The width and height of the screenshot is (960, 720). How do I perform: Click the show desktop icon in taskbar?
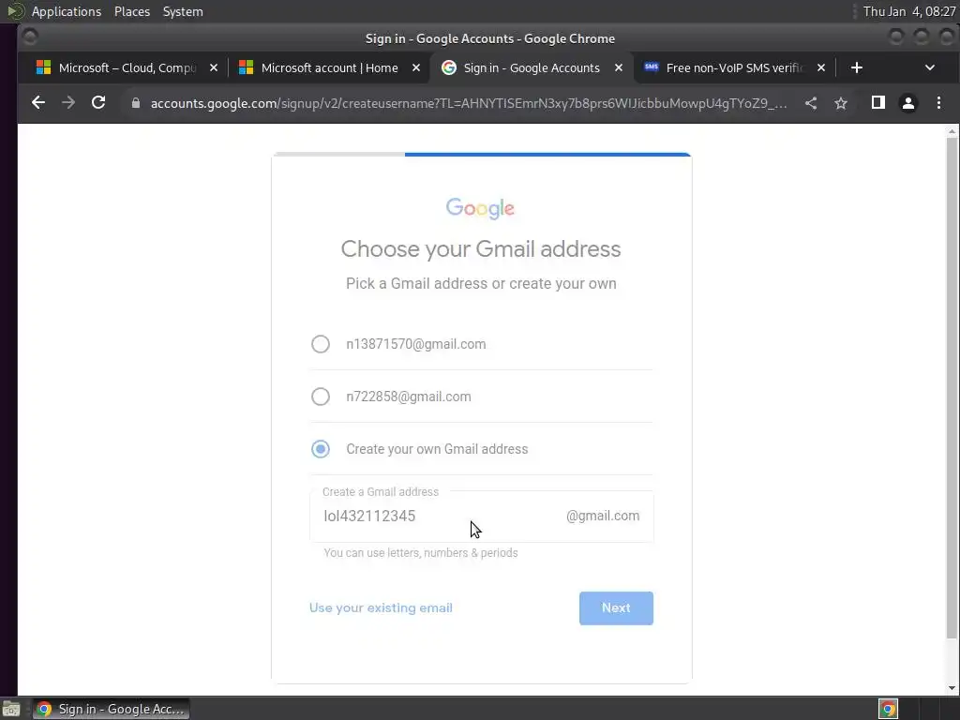coord(11,710)
